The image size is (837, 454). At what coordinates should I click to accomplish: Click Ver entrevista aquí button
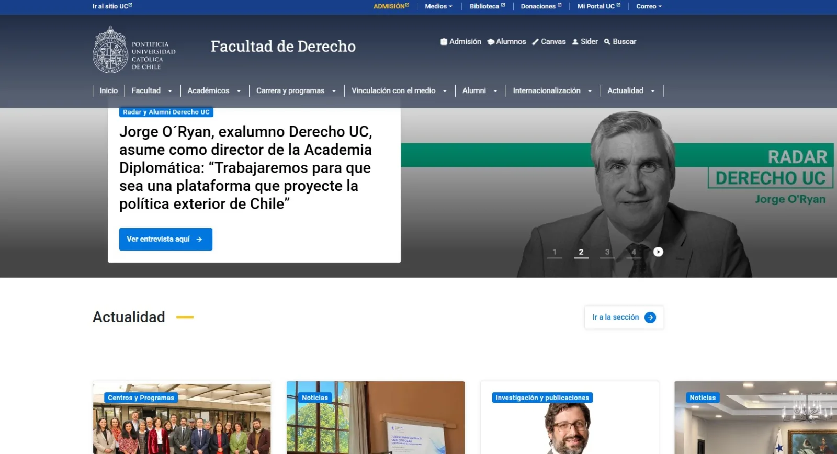pyautogui.click(x=166, y=240)
